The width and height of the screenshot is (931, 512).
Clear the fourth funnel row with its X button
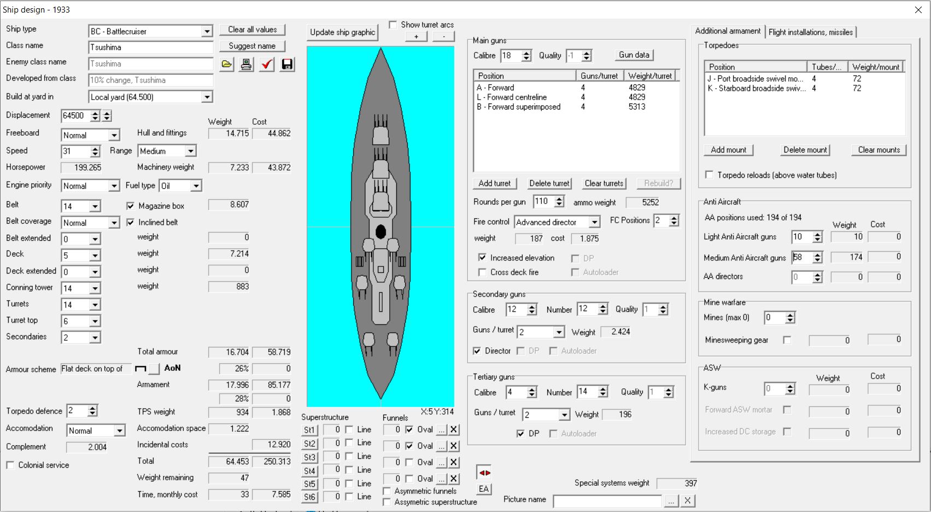click(x=454, y=479)
